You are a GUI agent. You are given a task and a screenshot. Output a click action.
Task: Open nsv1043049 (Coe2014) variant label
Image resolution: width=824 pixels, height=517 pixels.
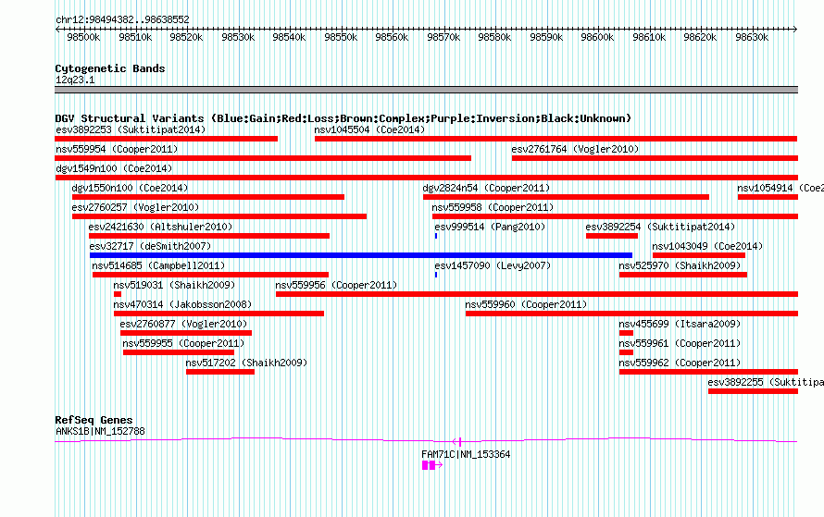click(707, 246)
